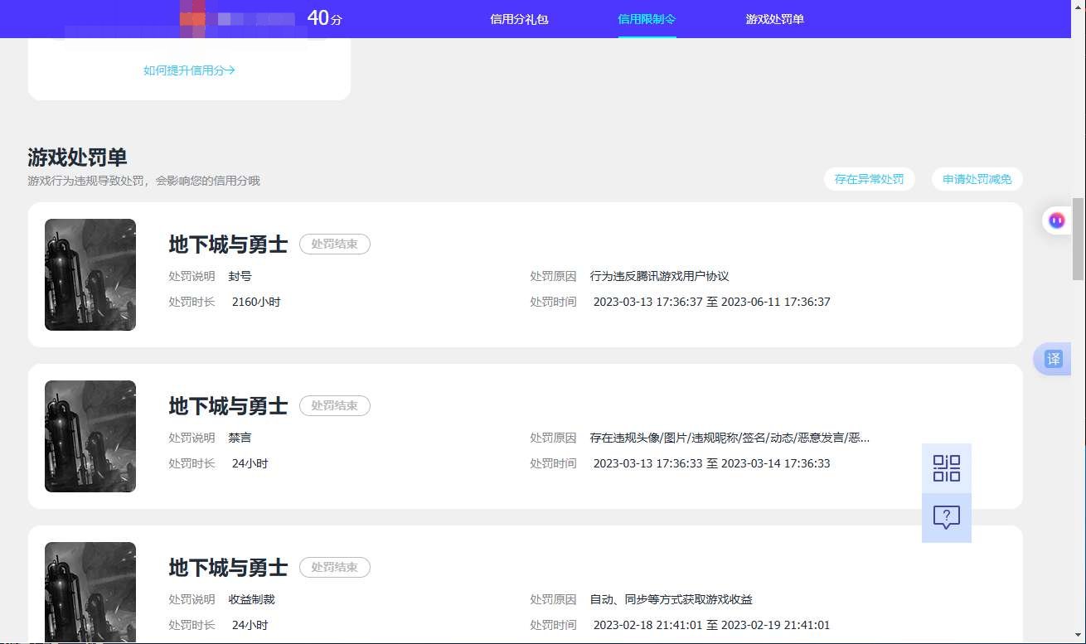Click the purple assistant floating icon

coord(1056,220)
